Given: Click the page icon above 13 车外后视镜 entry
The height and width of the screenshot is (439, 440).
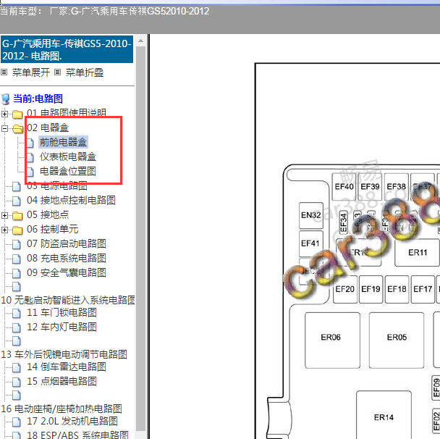Looking at the screenshot, I should click(x=17, y=341).
